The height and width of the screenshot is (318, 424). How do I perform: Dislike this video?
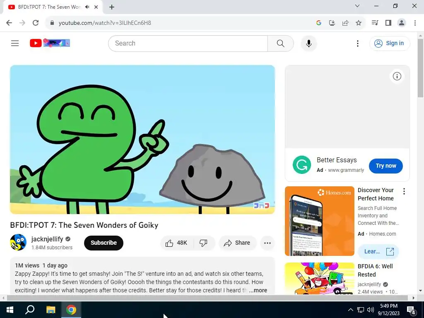click(204, 243)
